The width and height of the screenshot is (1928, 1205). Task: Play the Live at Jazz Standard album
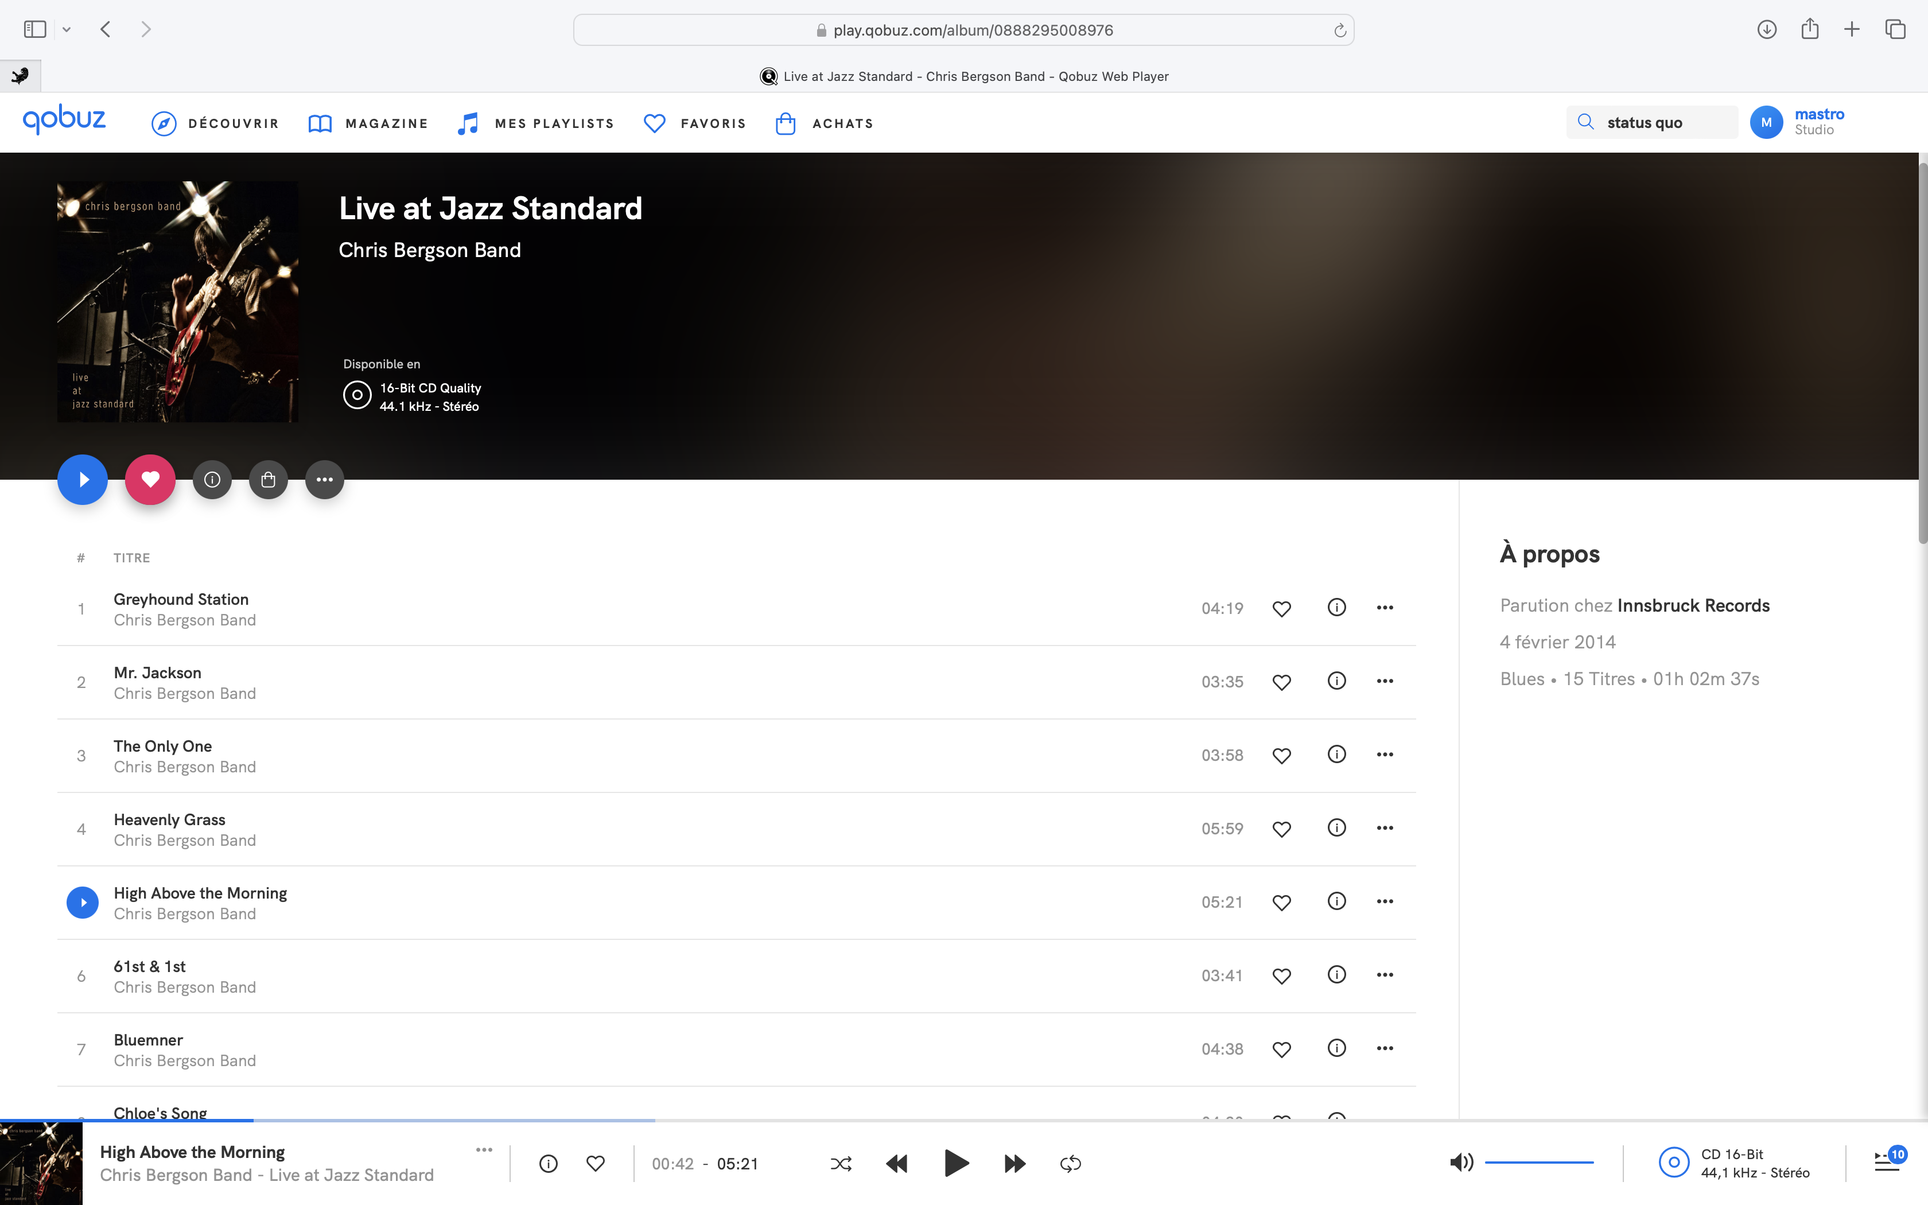(82, 480)
